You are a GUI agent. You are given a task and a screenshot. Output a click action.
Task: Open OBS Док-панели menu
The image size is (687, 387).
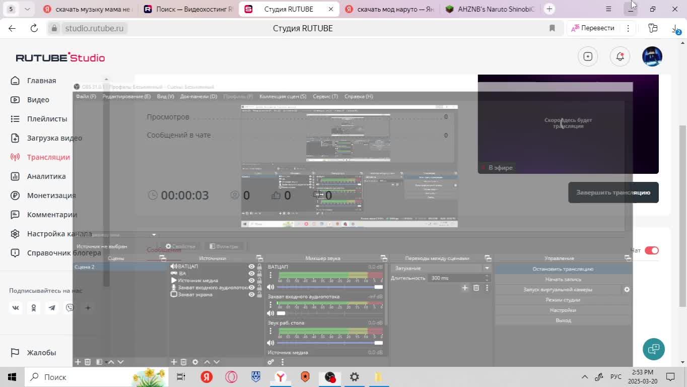coord(198,96)
